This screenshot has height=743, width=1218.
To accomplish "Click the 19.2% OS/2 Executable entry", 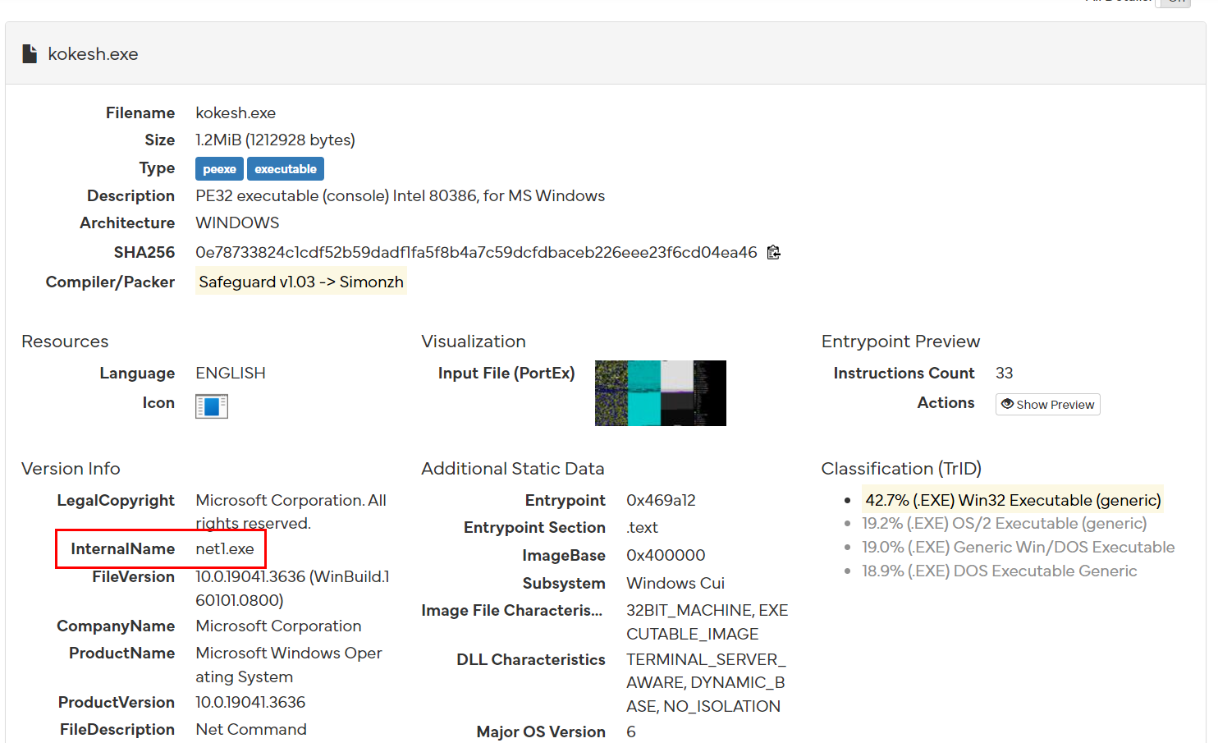I will [x=1004, y=523].
